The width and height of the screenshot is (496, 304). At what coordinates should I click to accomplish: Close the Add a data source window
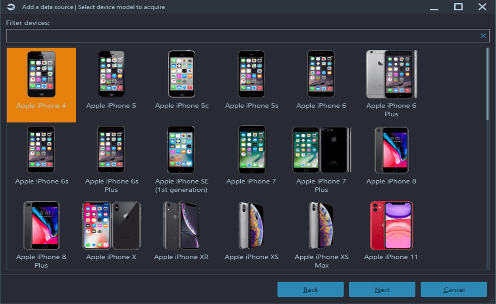click(482, 7)
